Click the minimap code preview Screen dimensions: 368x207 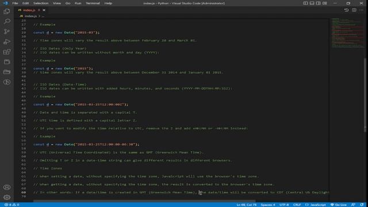point(347,33)
